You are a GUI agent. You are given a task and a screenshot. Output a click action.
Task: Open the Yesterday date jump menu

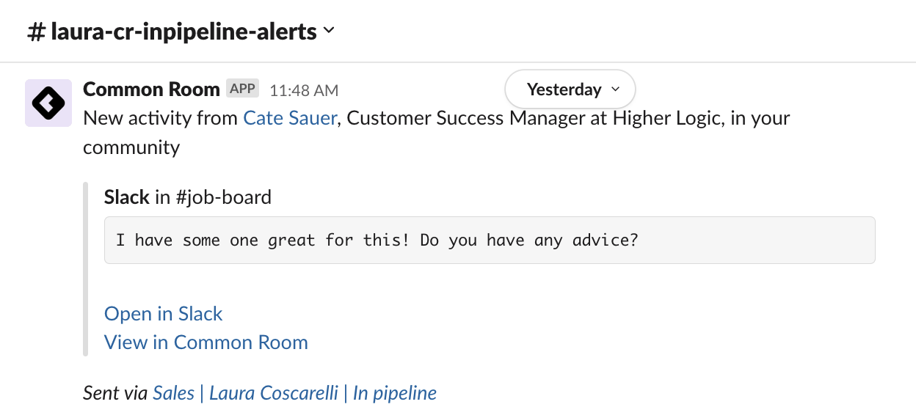point(563,89)
